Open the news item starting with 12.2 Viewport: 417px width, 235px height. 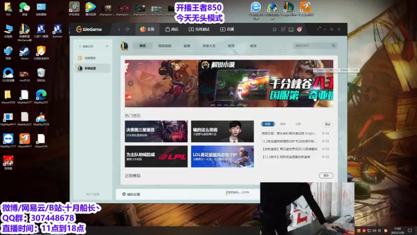289,141
